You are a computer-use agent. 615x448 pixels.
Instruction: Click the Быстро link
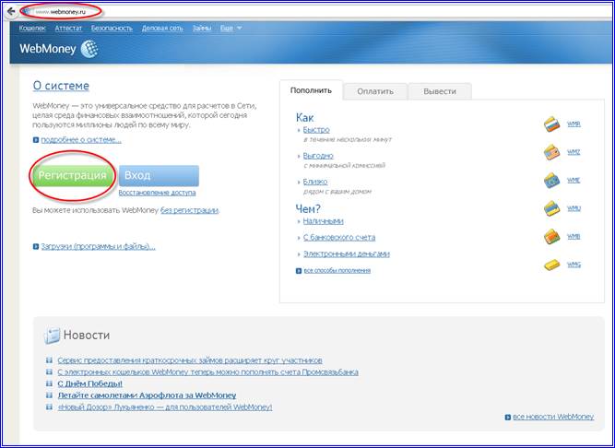tap(316, 130)
